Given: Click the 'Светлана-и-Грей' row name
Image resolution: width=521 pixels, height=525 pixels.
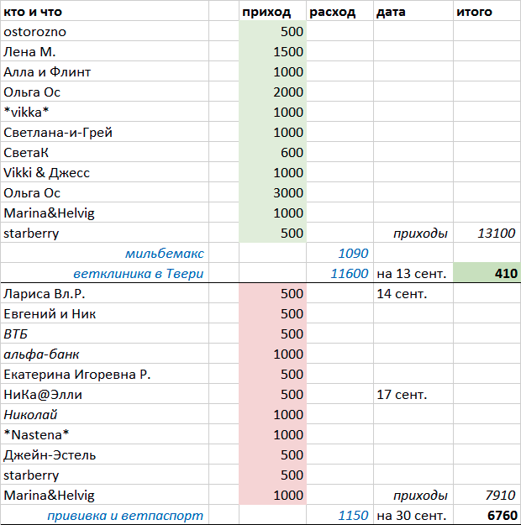Looking at the screenshot, I should tap(58, 133).
